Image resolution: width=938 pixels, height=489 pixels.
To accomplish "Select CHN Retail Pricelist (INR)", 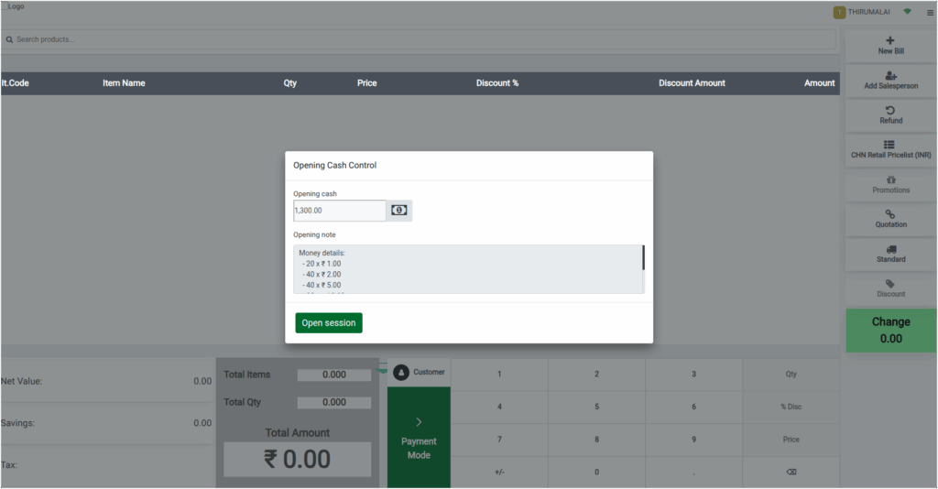I will pos(890,149).
